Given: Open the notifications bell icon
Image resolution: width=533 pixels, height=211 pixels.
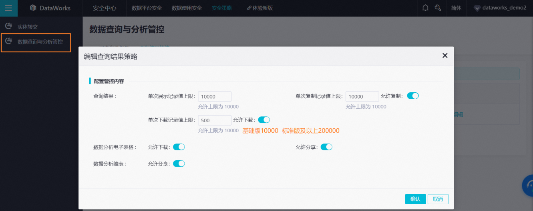Looking at the screenshot, I should tap(425, 8).
